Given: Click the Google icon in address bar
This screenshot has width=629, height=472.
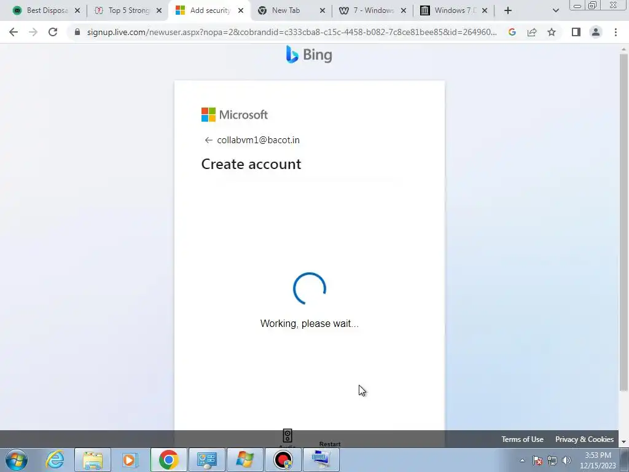Looking at the screenshot, I should 512,32.
